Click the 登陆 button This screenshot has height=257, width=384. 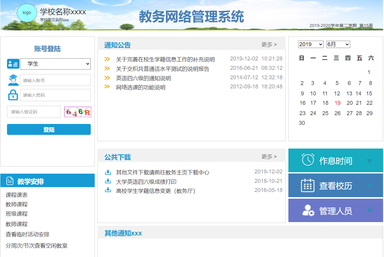coord(49,129)
